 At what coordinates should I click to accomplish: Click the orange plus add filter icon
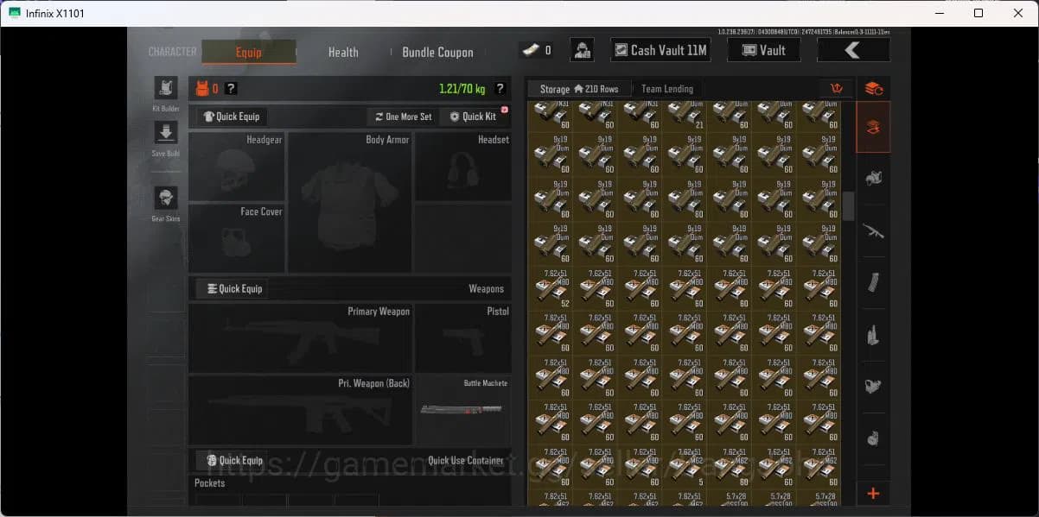click(x=873, y=494)
